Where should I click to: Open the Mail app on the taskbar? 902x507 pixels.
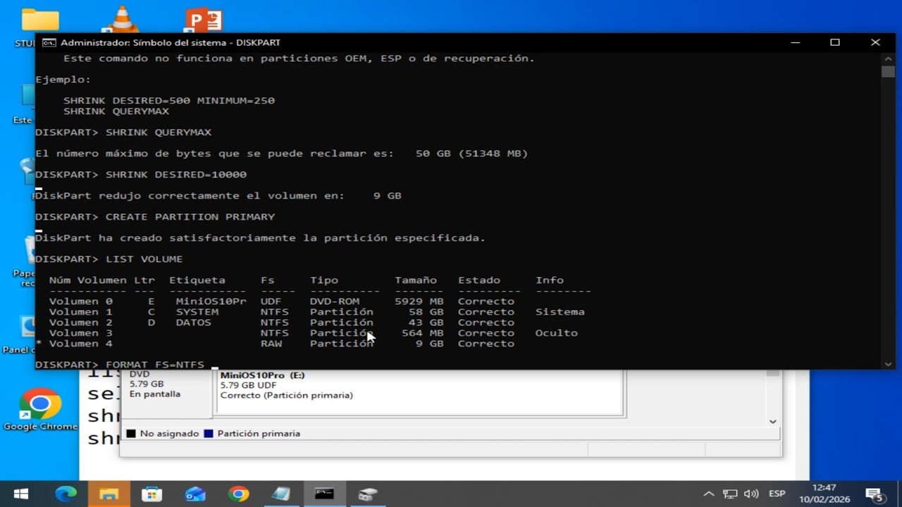pyautogui.click(x=195, y=494)
